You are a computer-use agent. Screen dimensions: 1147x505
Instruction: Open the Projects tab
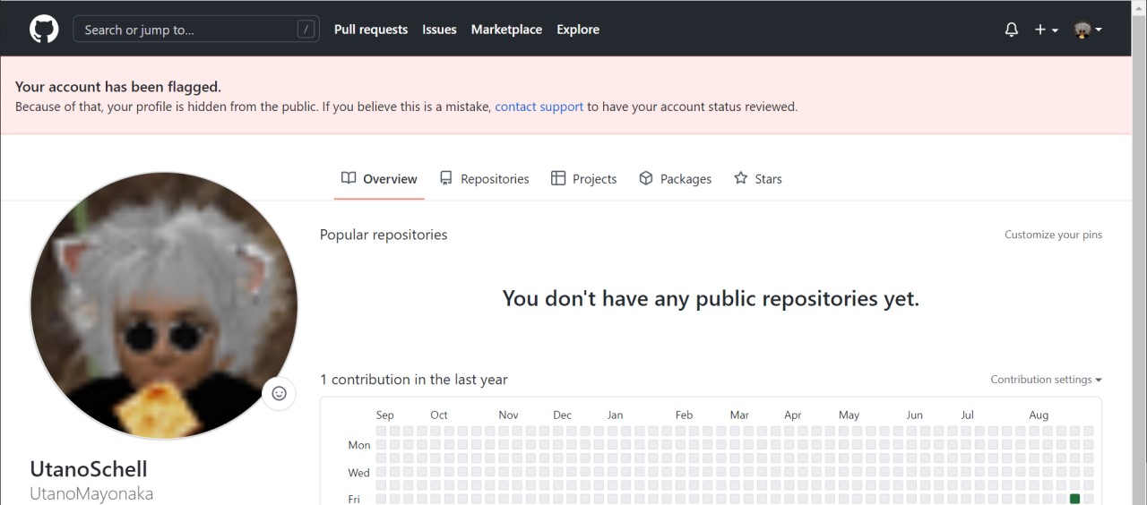coord(583,179)
